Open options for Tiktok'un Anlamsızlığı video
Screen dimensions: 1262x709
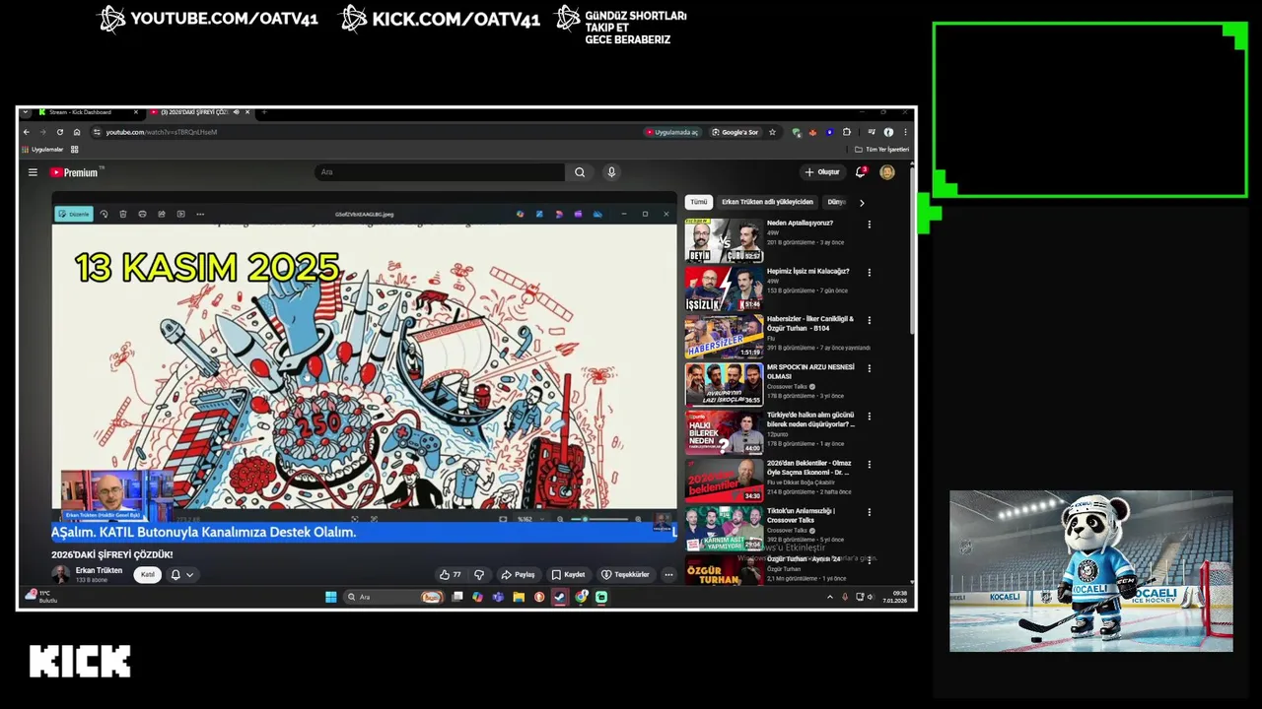tap(870, 512)
